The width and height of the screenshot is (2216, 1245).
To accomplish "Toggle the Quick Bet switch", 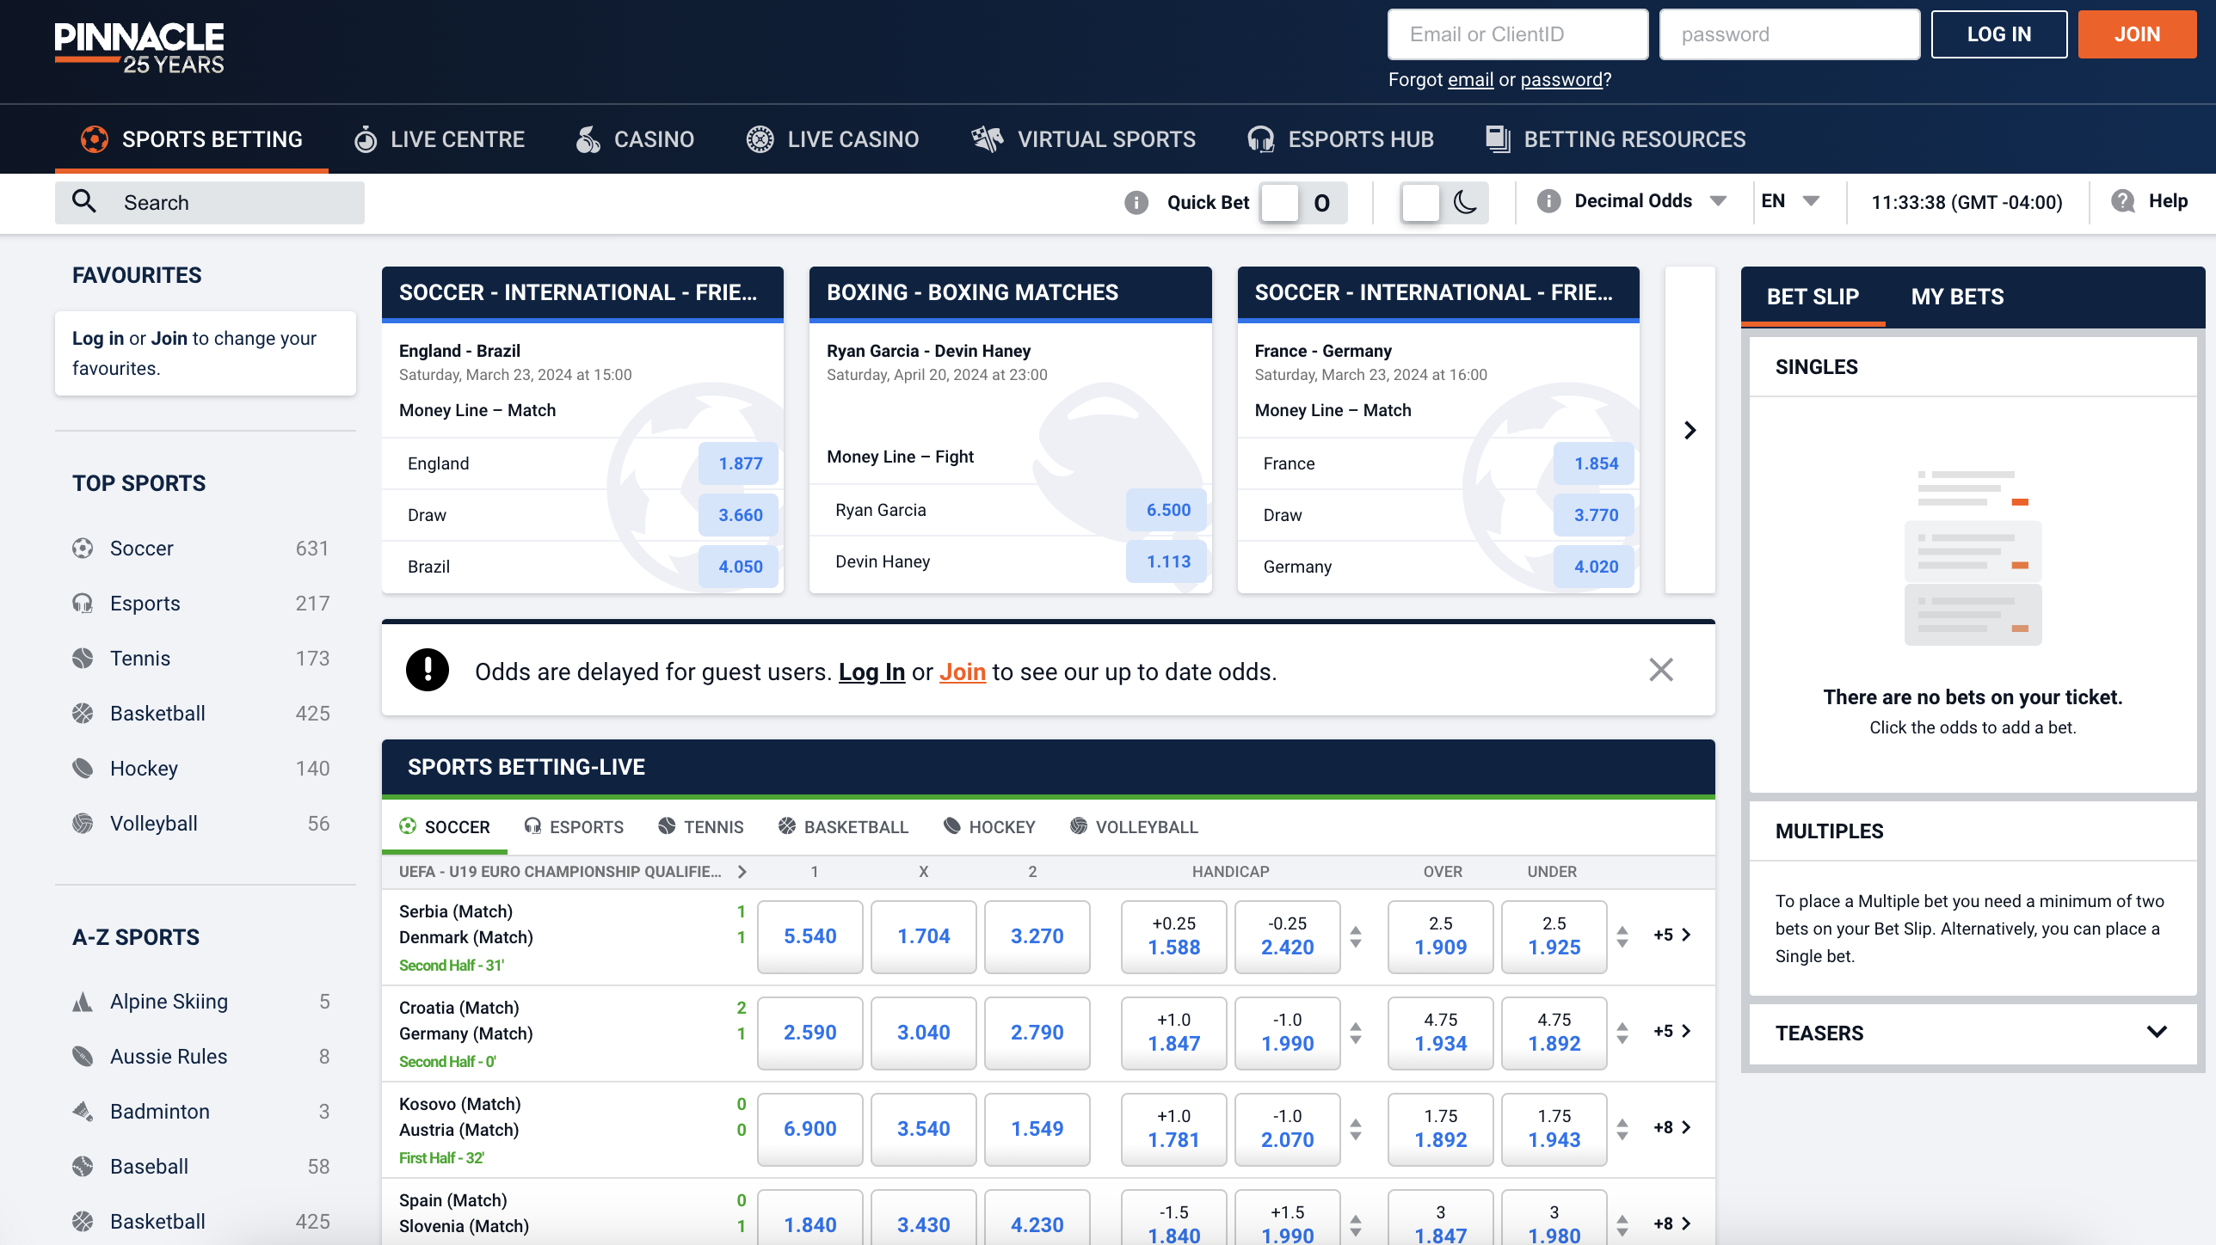I will (x=1302, y=203).
